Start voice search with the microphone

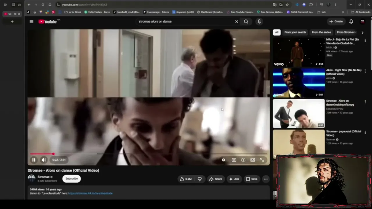click(259, 21)
